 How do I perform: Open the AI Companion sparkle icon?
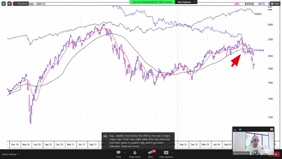[x=9, y=4]
